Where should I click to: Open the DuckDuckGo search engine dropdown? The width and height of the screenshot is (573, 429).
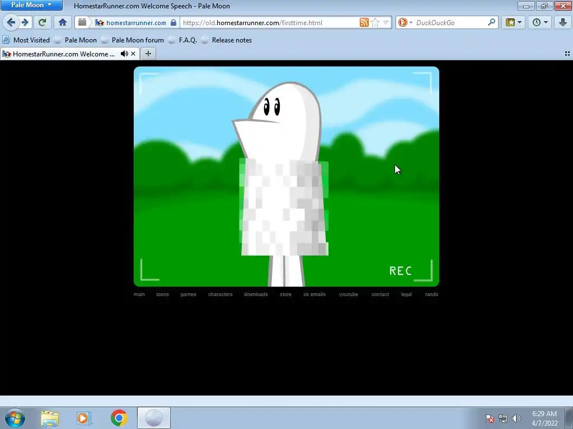(x=405, y=22)
